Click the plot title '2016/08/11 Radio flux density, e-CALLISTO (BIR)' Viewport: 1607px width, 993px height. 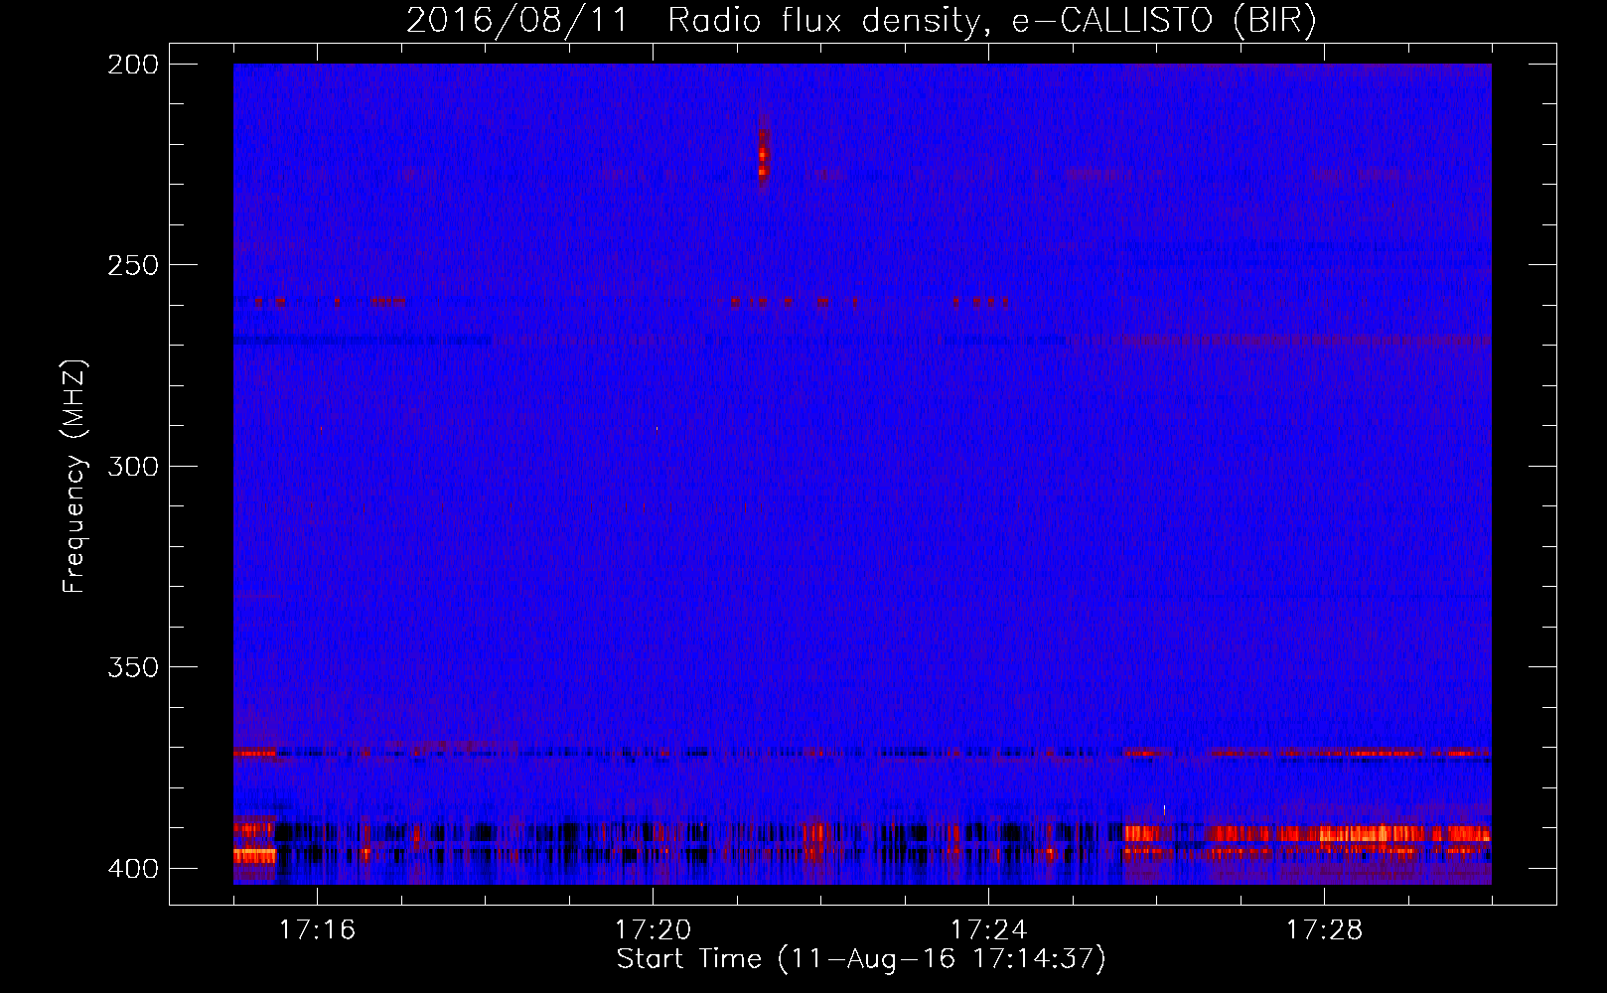click(861, 20)
